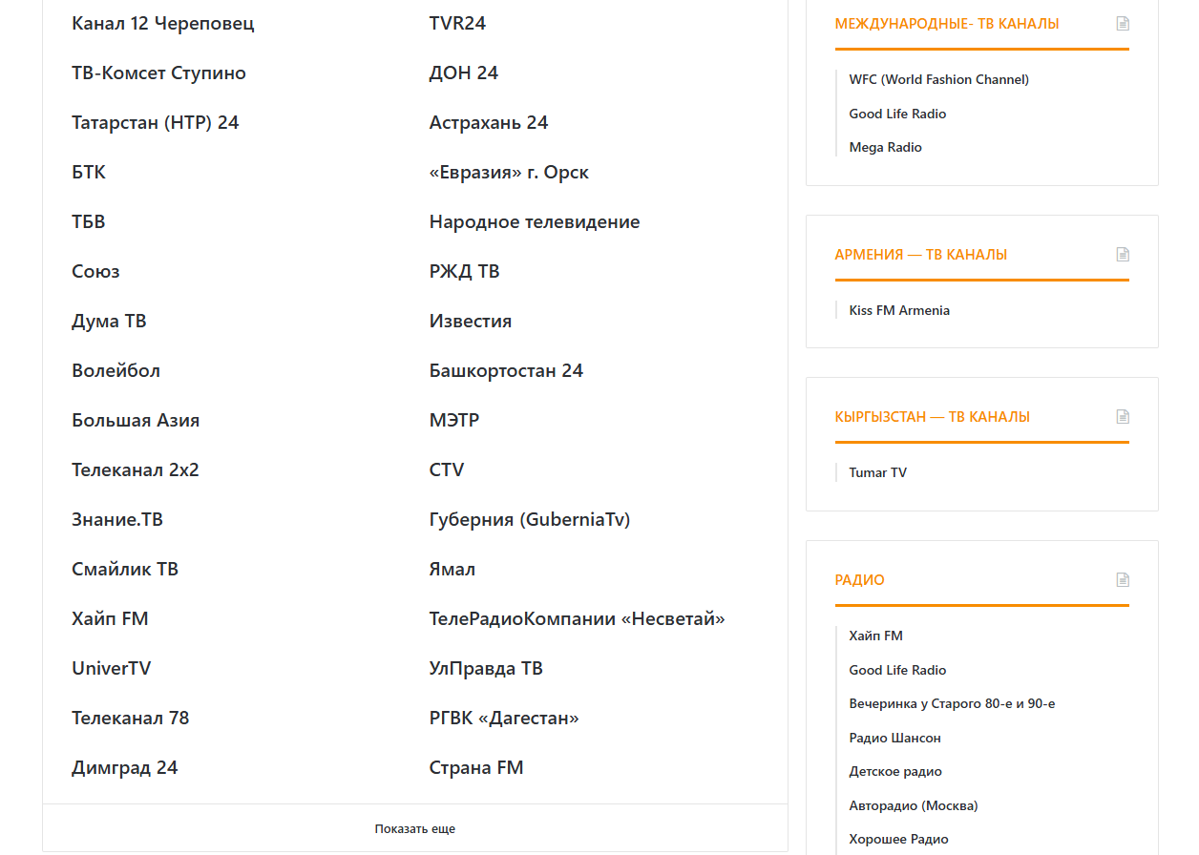
Task: Click document icon beside МЕЖДУНАРОДНЫЕ- ТВ КАНАЛЫ heading
Action: [1123, 24]
